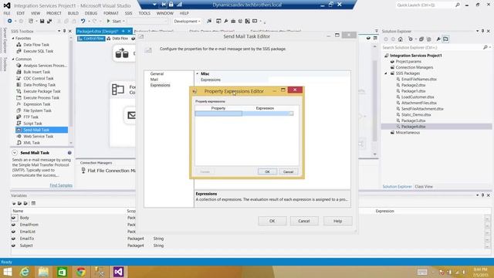Switch to Control Flow tab
This screenshot has height=278, width=494.
[91, 39]
